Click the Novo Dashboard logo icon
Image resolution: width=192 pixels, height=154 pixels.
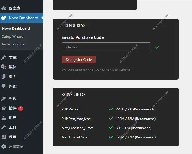4,18
